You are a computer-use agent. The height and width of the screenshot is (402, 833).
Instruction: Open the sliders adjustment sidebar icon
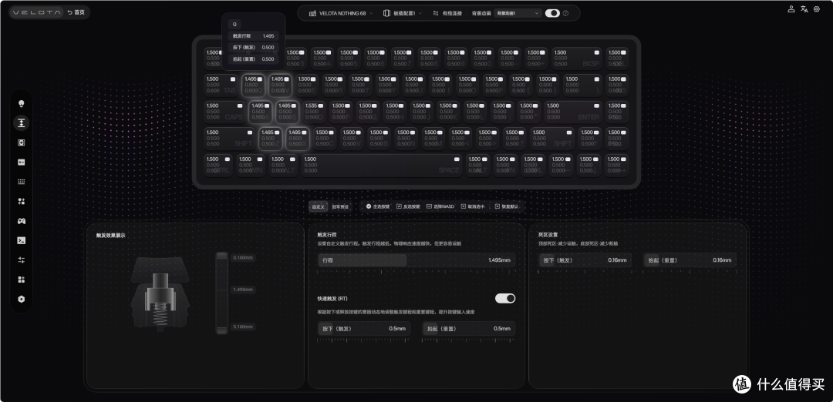pyautogui.click(x=22, y=260)
